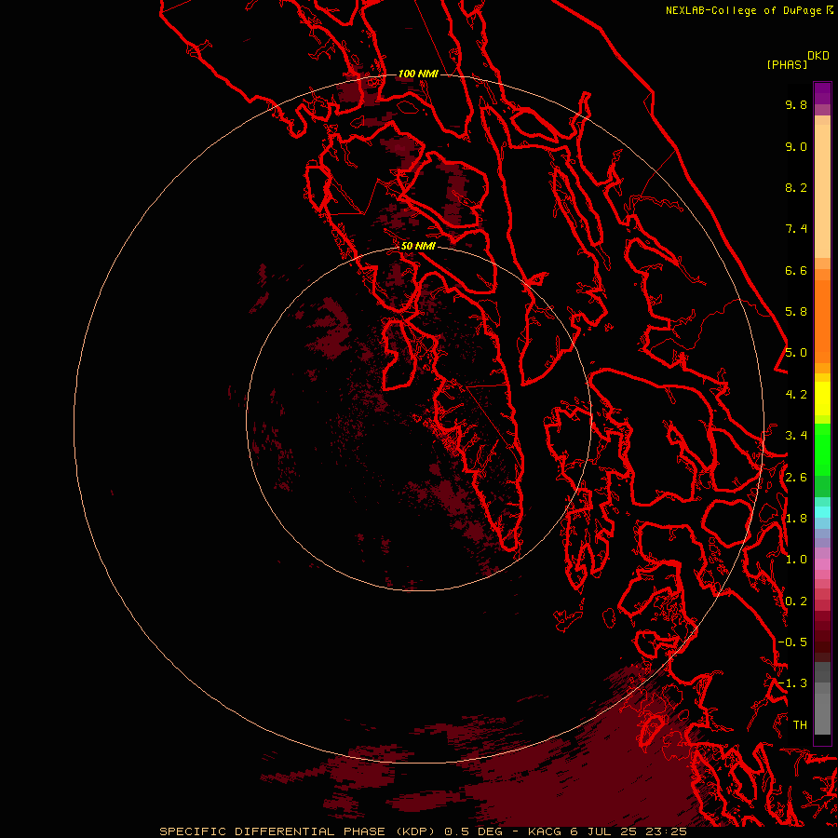The image size is (838, 838).
Task: Click the 2.6 value on the color scale
Action: pos(796,478)
